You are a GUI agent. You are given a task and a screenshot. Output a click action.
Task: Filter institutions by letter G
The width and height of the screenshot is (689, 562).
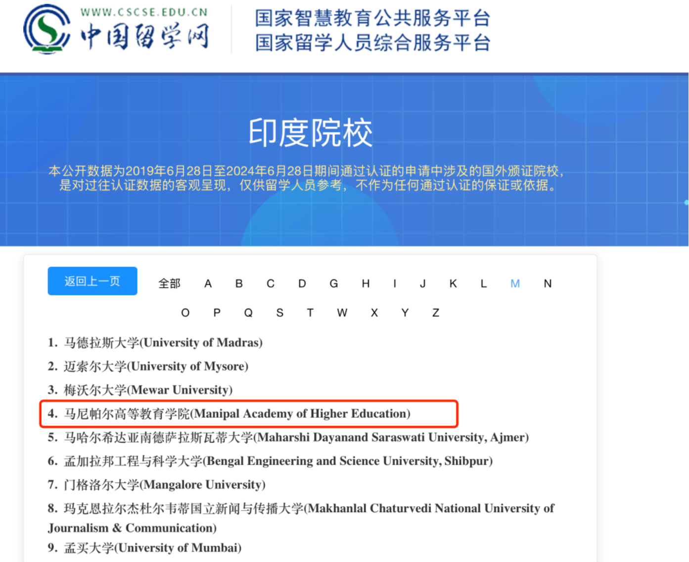click(x=334, y=284)
